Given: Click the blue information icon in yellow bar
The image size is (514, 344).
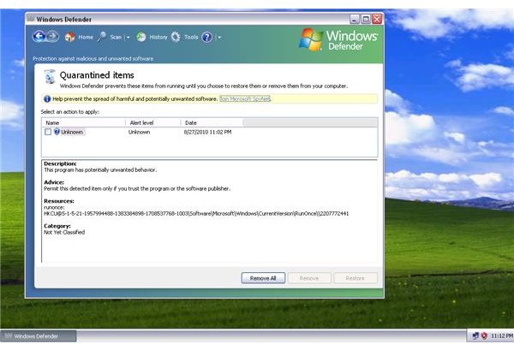Looking at the screenshot, I should tap(47, 98).
